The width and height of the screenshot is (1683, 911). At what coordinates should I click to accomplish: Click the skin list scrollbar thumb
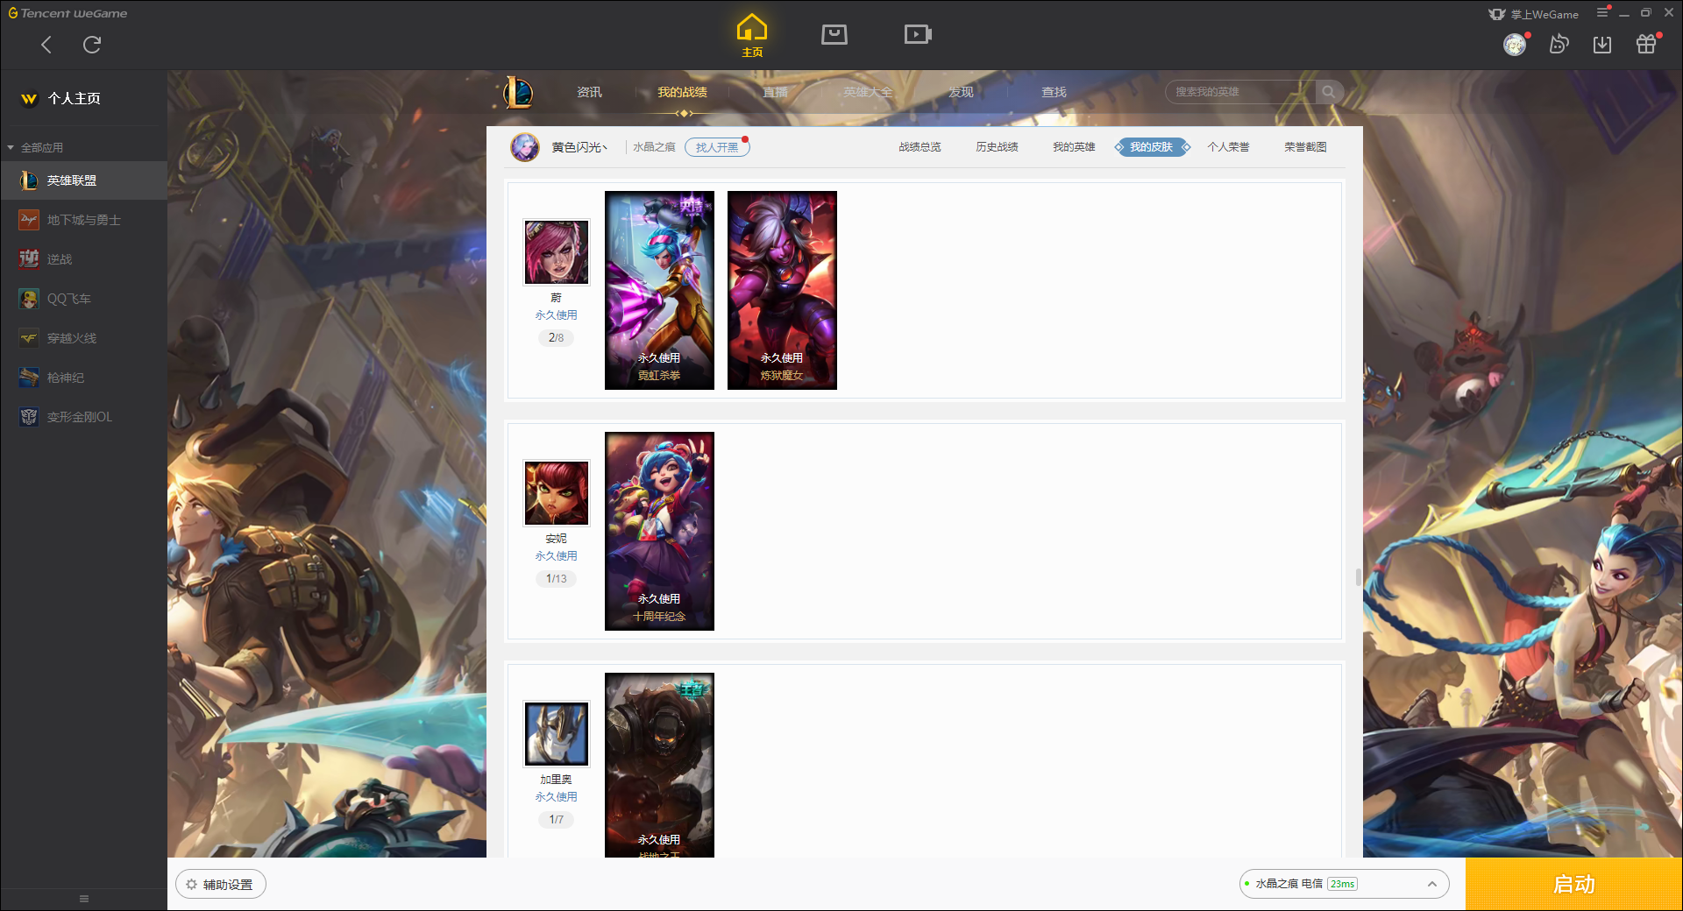pyautogui.click(x=1358, y=577)
